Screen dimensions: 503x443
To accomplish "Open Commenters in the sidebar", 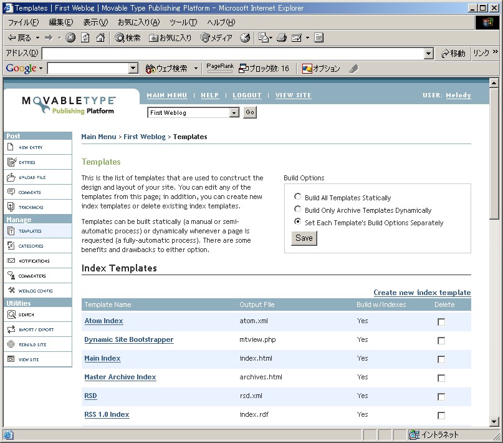I will coord(37,276).
